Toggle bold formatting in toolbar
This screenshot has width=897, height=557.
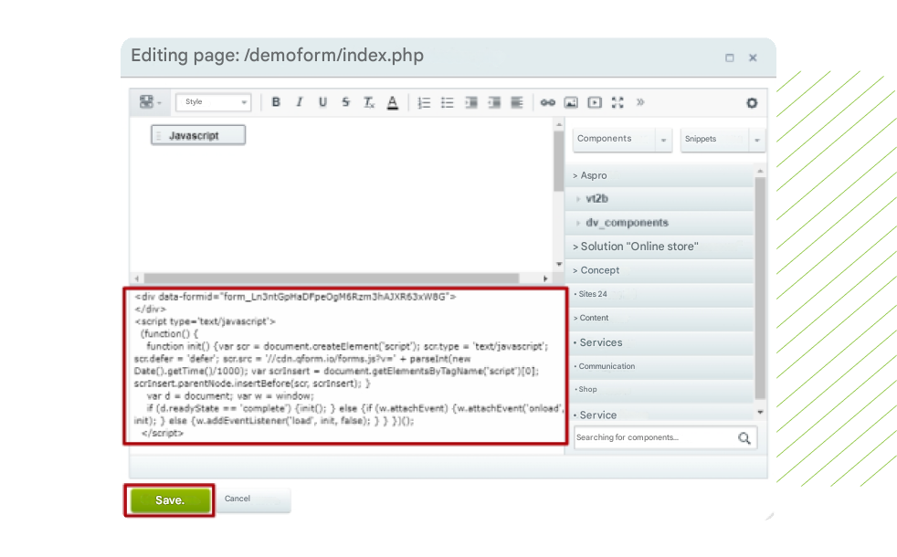coord(276,102)
